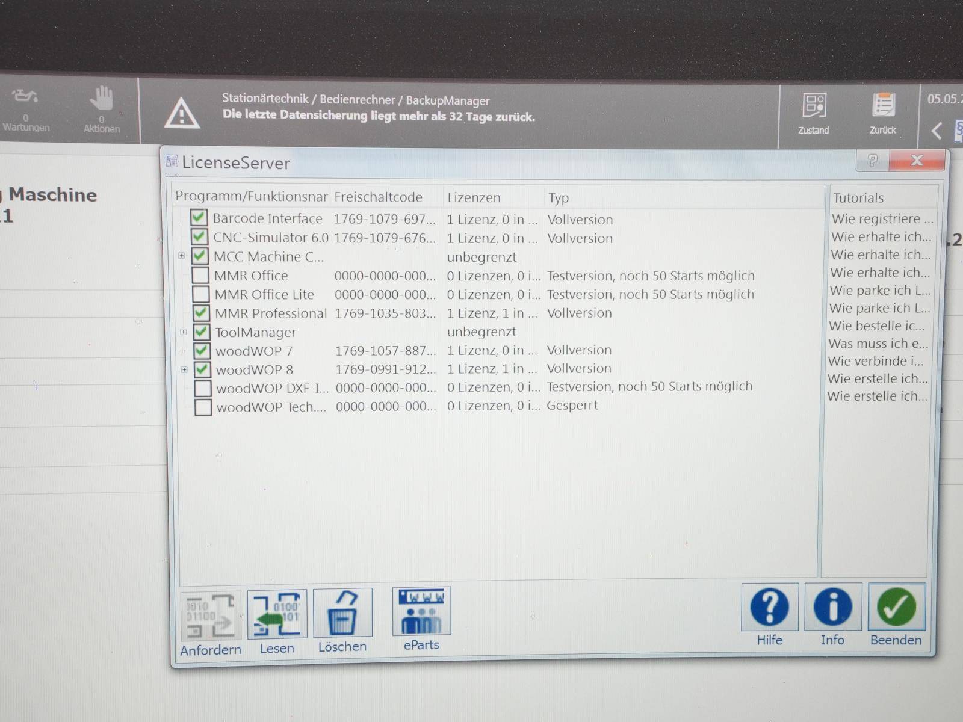
Task: Click the Wartungen oil can icon
Action: tap(25, 96)
